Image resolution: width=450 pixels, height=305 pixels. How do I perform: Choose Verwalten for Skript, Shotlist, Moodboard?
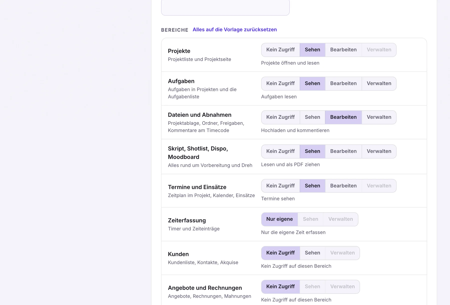[379, 151]
